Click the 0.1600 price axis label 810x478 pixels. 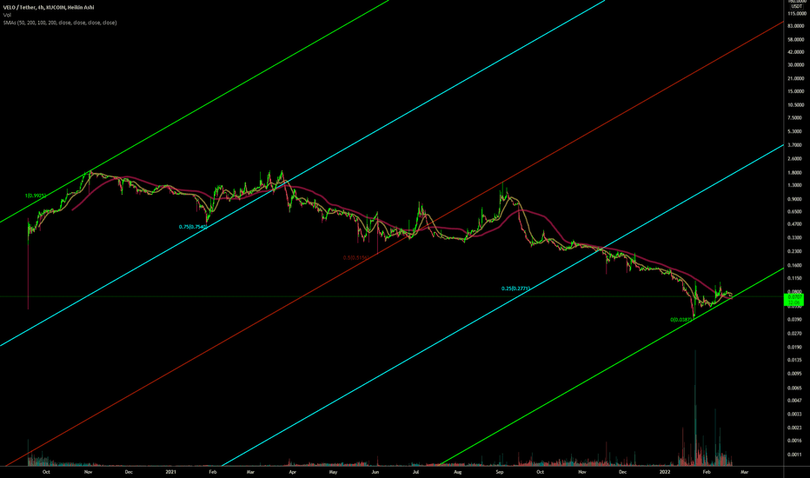click(x=796, y=266)
